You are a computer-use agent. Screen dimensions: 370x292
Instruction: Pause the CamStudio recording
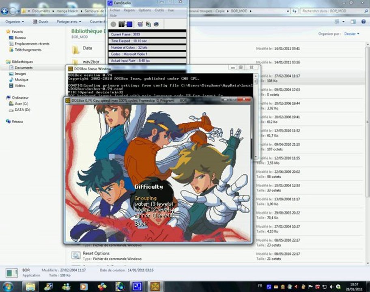coord(122,24)
